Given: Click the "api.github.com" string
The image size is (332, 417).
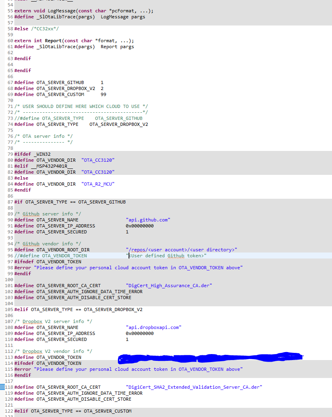Looking at the screenshot, I should pyautogui.click(x=148, y=220).
